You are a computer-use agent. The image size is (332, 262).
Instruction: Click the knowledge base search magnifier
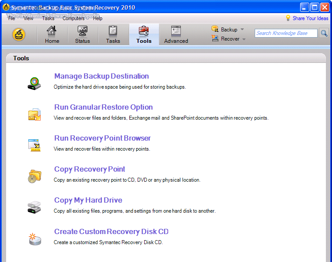pyautogui.click(x=324, y=33)
